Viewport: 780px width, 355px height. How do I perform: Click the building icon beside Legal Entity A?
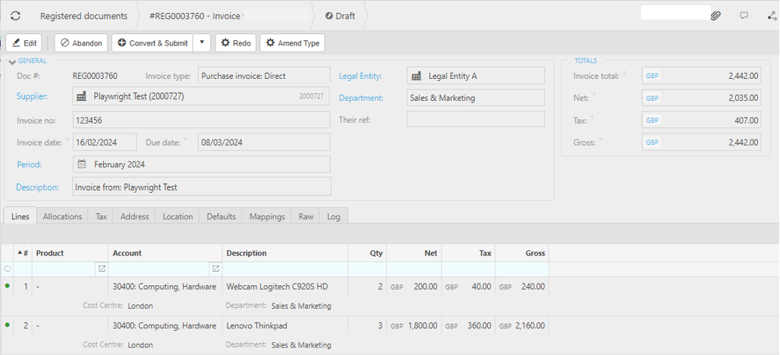[416, 76]
